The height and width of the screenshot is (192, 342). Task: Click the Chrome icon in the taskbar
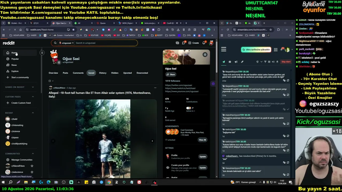click(x=109, y=182)
